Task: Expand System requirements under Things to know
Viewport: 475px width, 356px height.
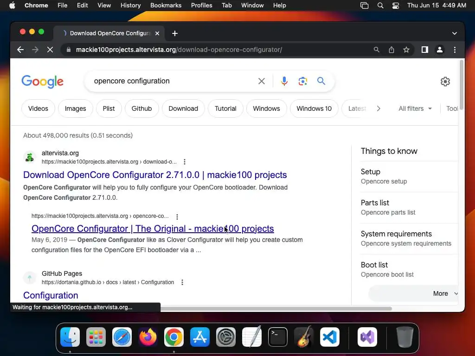Action: [409, 239]
